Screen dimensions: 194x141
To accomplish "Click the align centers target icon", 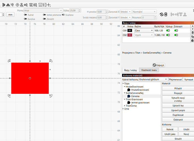I will click(17, 5).
